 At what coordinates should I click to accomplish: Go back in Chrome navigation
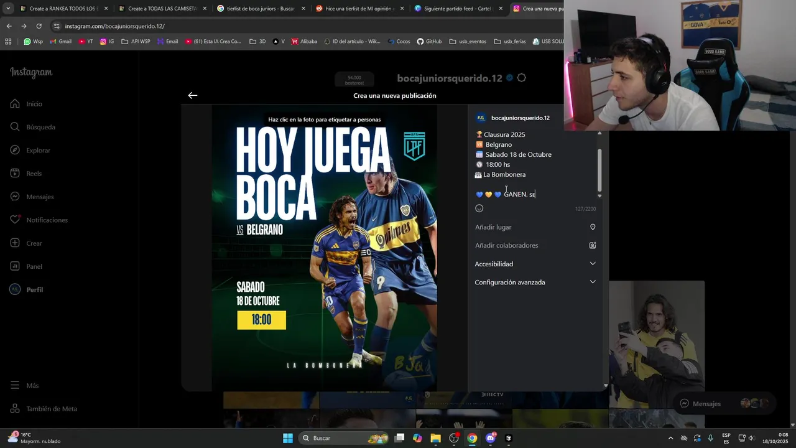[9, 26]
